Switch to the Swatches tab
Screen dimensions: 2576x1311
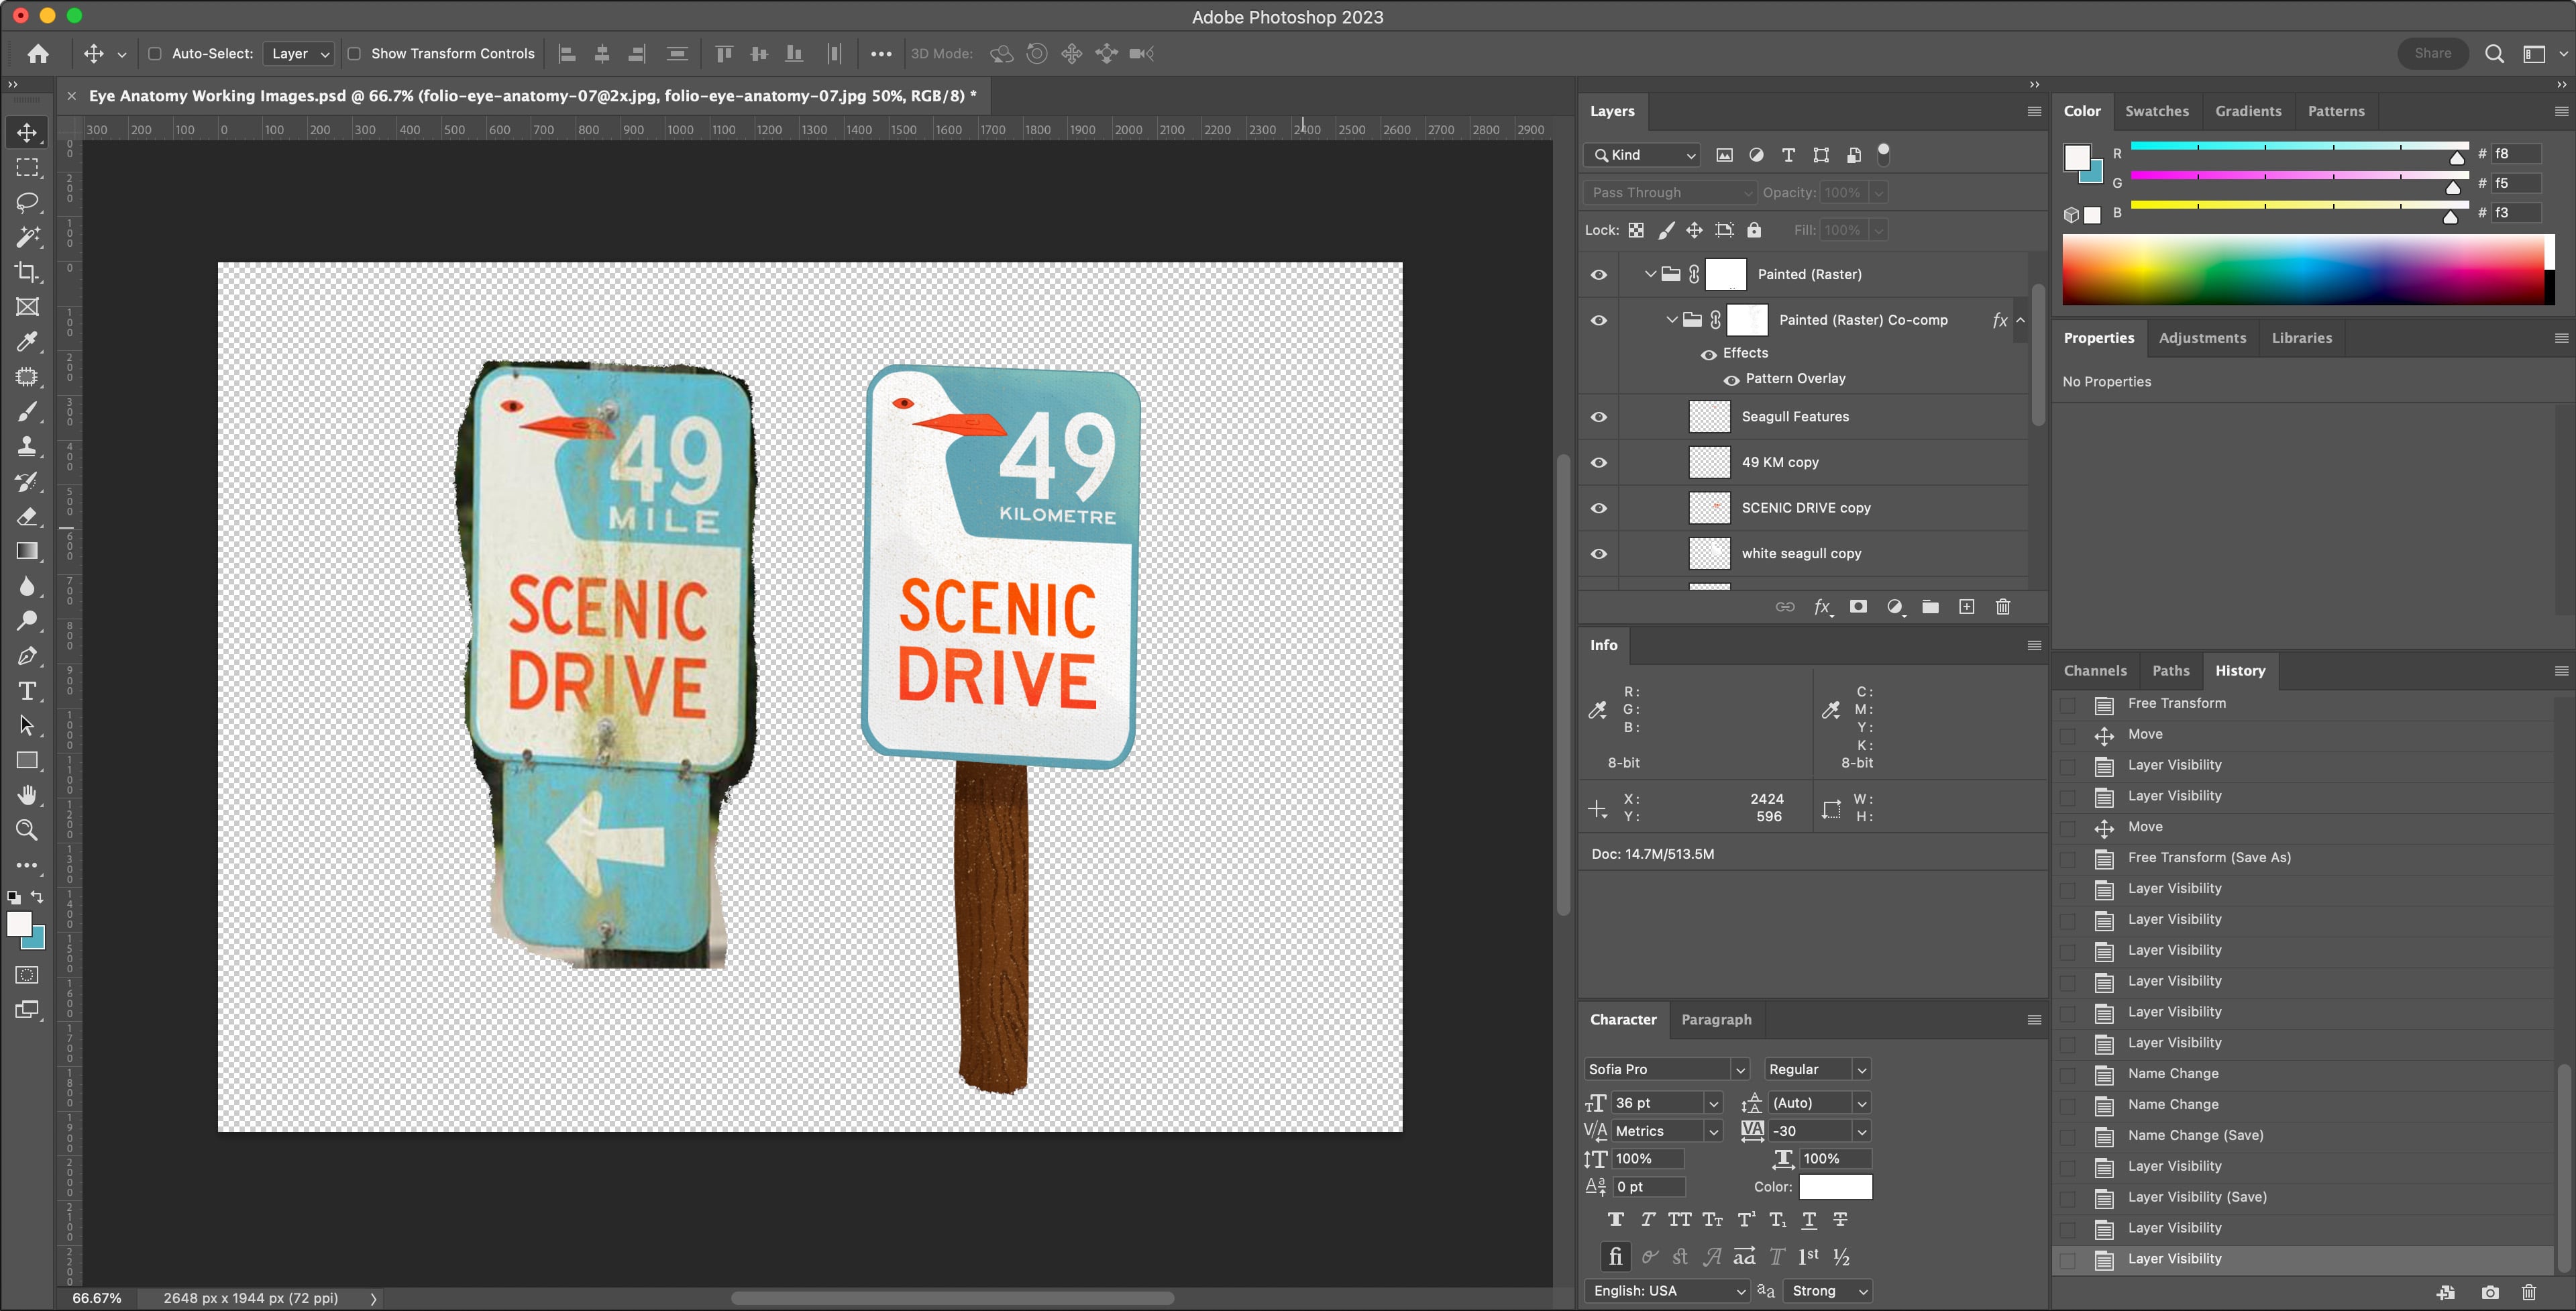coord(2156,111)
